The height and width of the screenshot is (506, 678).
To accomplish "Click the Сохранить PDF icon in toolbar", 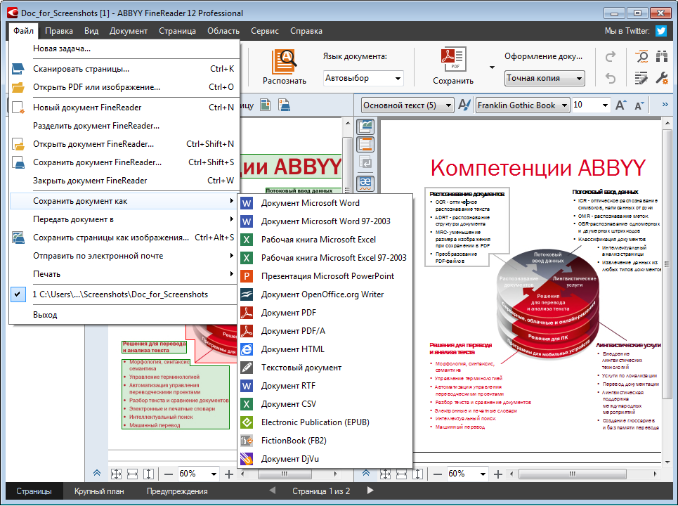I will click(453, 60).
